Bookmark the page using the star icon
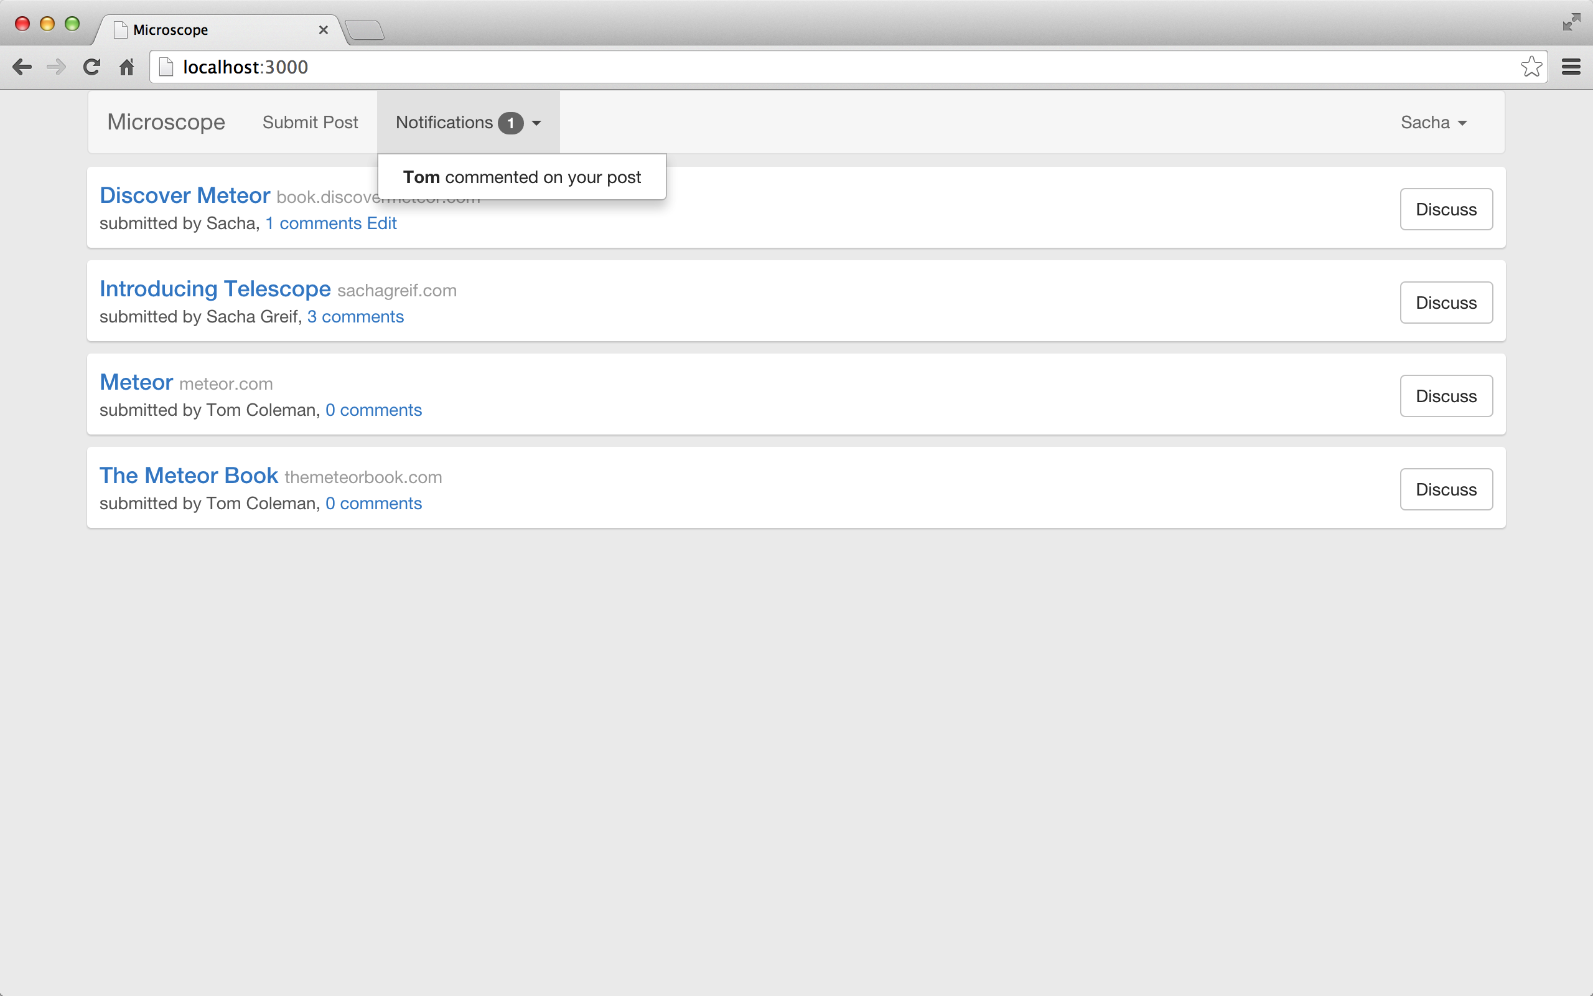This screenshot has width=1593, height=996. 1532,66
